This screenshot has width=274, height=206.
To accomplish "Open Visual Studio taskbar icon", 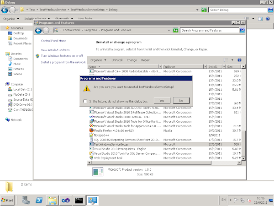I will 66,200.
